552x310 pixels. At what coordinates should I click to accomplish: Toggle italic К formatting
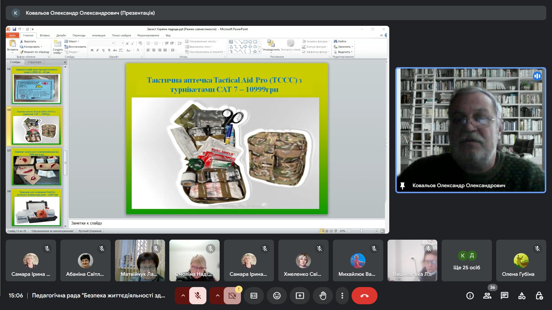(x=98, y=50)
